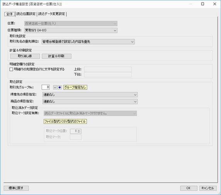Viewport: 221px width, 195px height.
Task: Open the small dropdown arrow beside group number
Action: pyautogui.click(x=55, y=87)
